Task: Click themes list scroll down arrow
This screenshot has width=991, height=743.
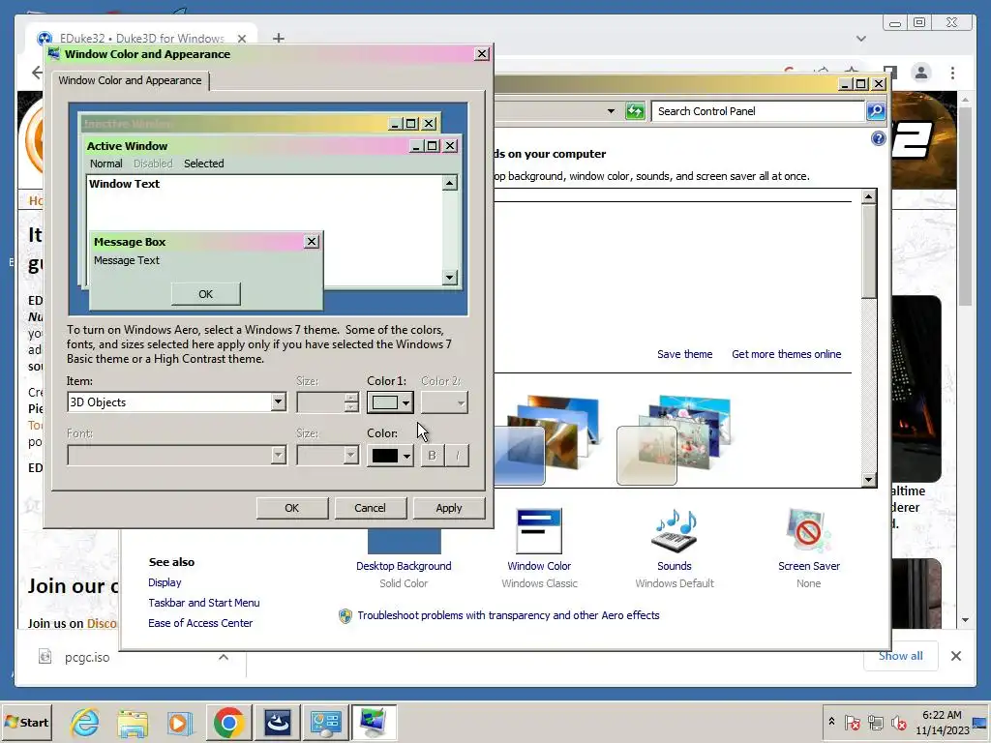Action: click(x=869, y=480)
